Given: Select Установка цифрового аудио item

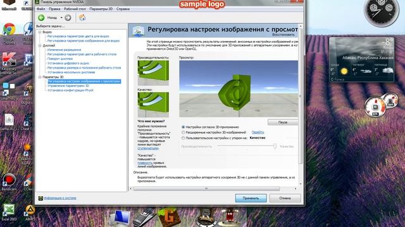Looking at the screenshot, I should [x=68, y=63].
